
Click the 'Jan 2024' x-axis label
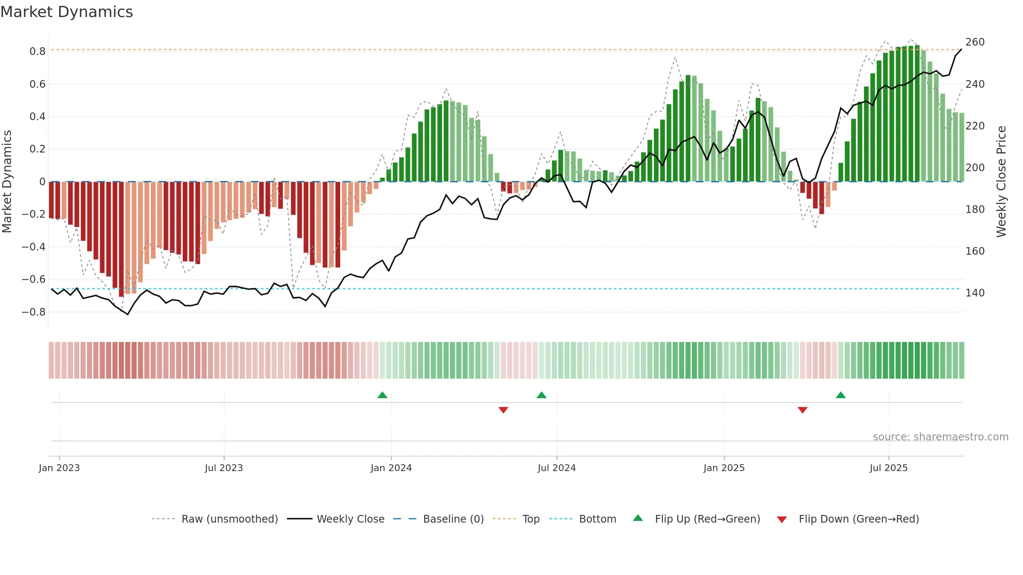coord(391,468)
